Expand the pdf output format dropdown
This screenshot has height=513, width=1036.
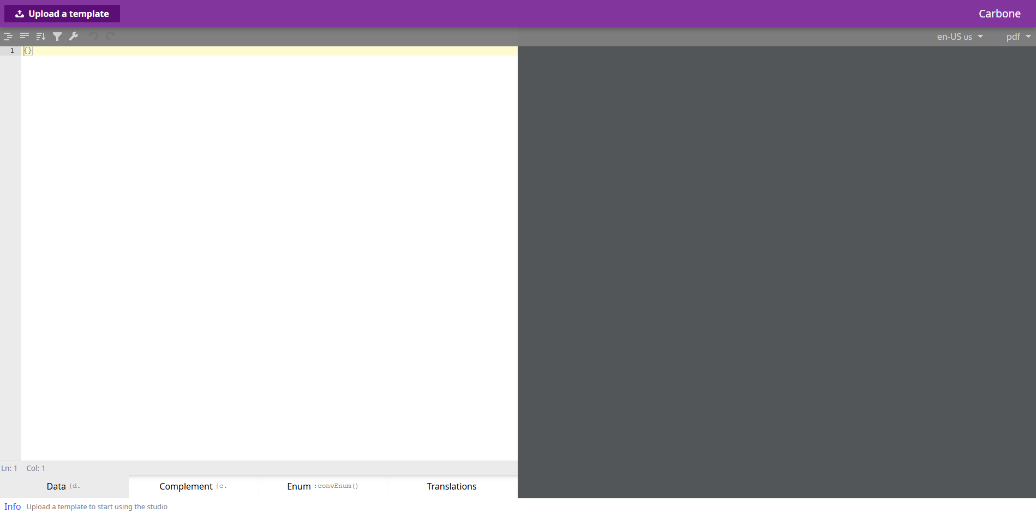1018,37
